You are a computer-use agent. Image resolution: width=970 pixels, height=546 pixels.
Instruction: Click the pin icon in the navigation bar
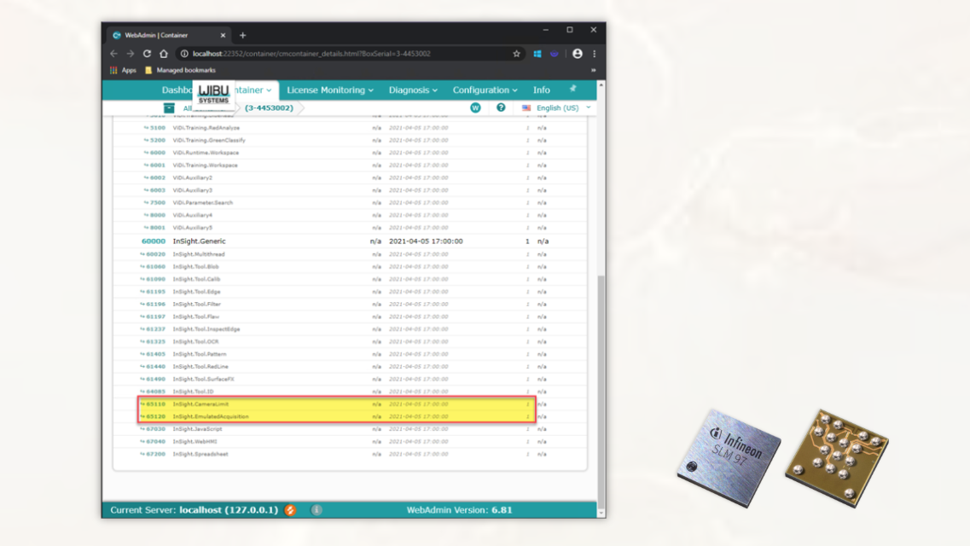pos(572,89)
